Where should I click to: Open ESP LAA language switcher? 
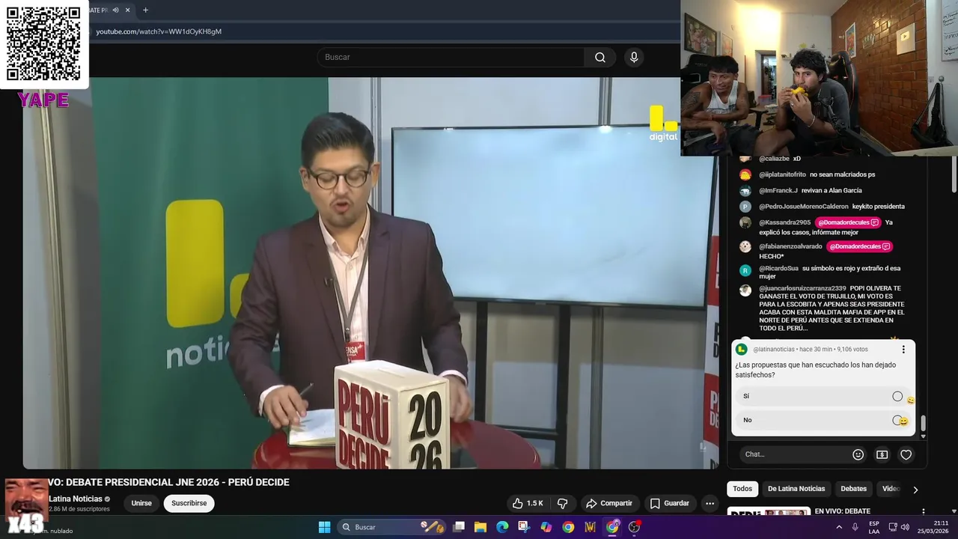point(874,527)
